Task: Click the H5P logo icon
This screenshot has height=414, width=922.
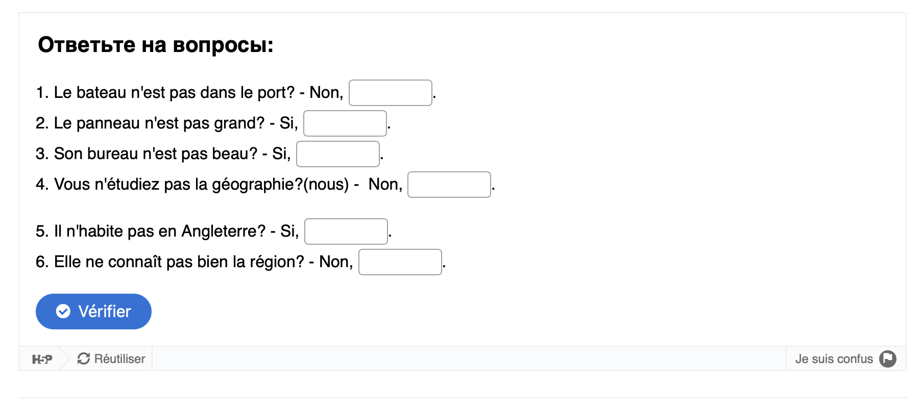Action: (x=42, y=359)
